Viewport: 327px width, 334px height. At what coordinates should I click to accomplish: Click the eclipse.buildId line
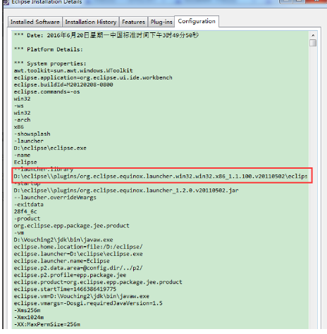pyautogui.click(x=63, y=84)
